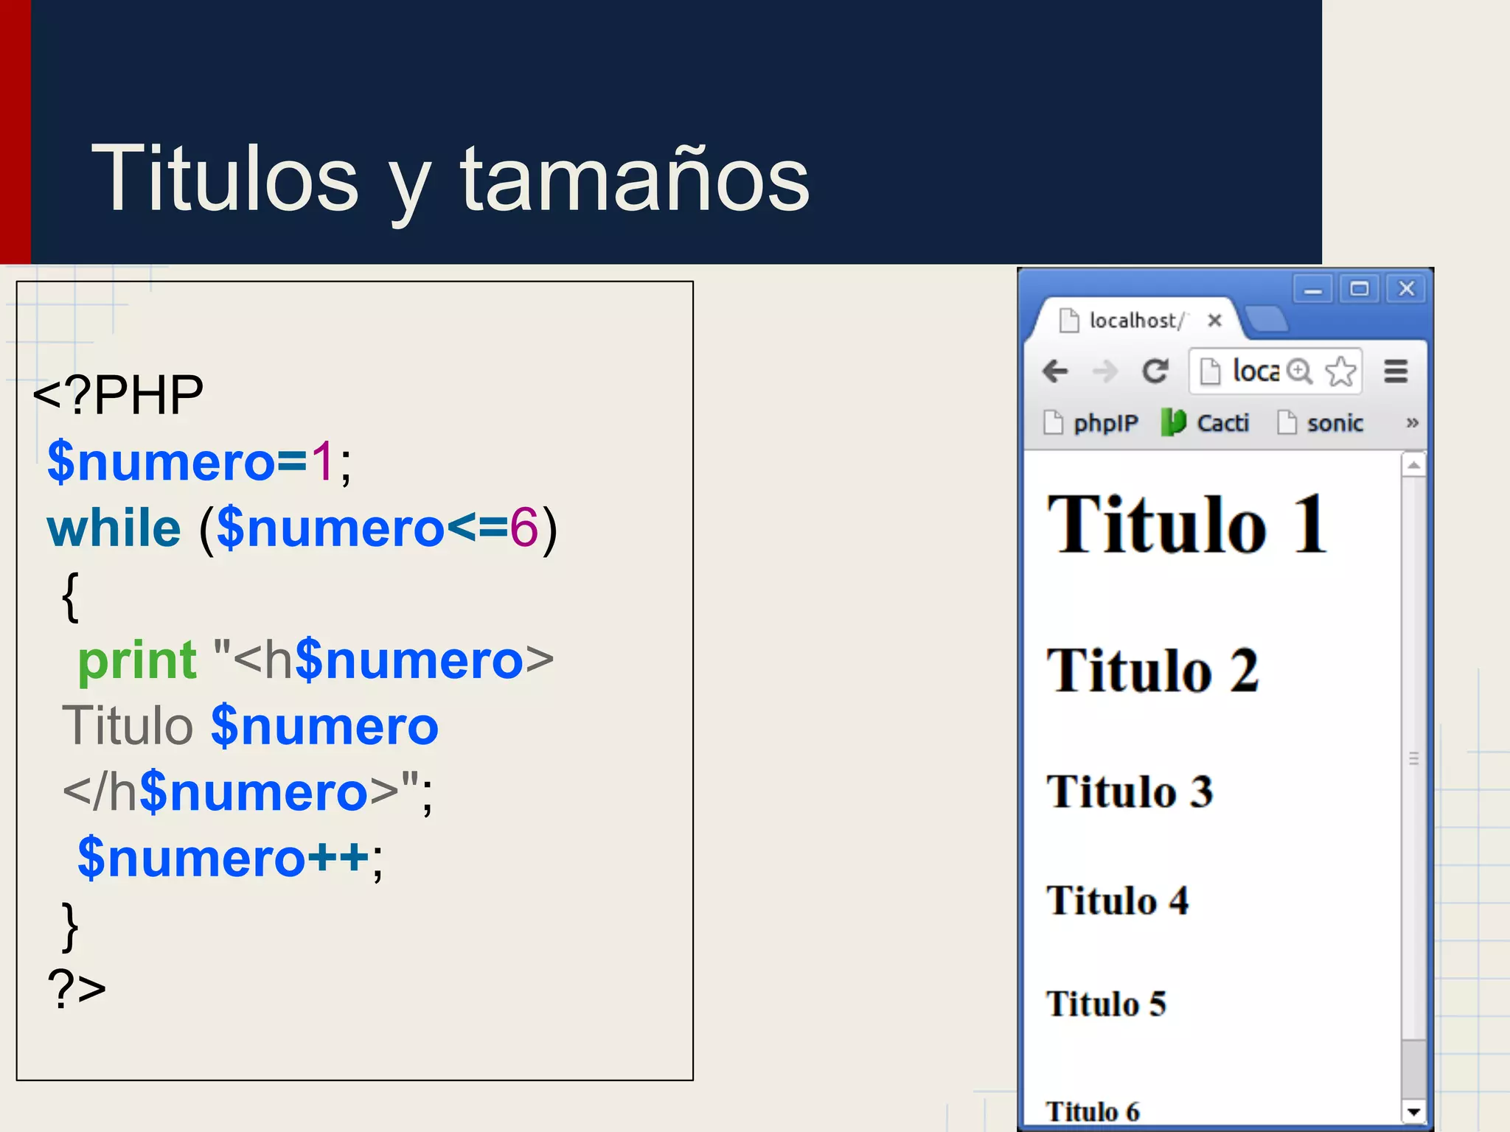Image resolution: width=1510 pixels, height=1132 pixels.
Task: Click the '$numero++;' code line
Action: [x=230, y=859]
